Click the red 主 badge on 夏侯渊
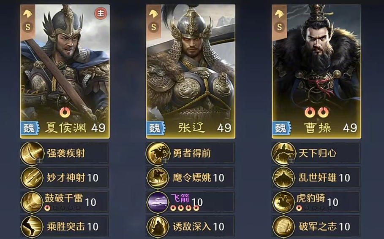Image resolution: width=384 pixels, height=239 pixels. [101, 13]
